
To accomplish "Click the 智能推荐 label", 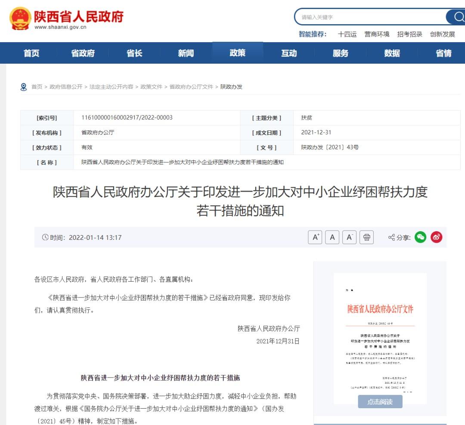I will (x=313, y=34).
